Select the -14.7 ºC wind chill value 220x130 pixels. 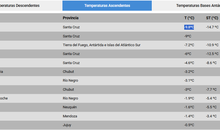coord(212,27)
